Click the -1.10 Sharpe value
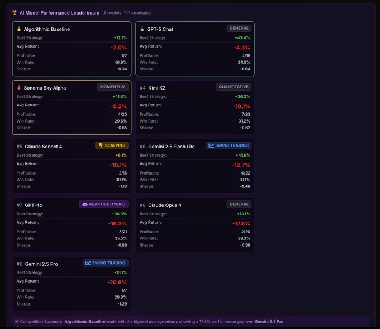The height and width of the screenshot is (329, 380). pos(123,186)
